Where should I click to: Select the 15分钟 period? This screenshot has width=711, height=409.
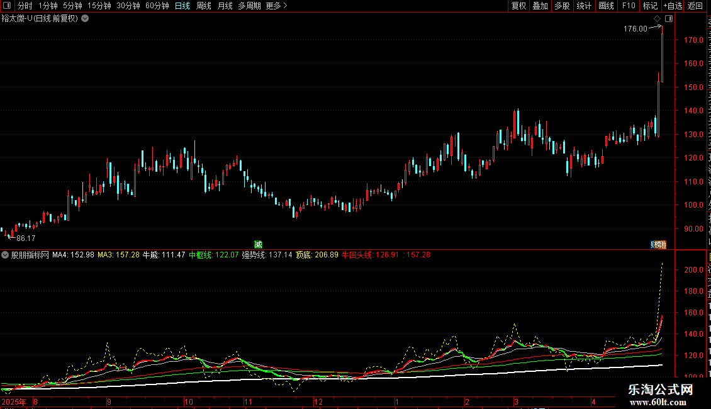click(99, 6)
